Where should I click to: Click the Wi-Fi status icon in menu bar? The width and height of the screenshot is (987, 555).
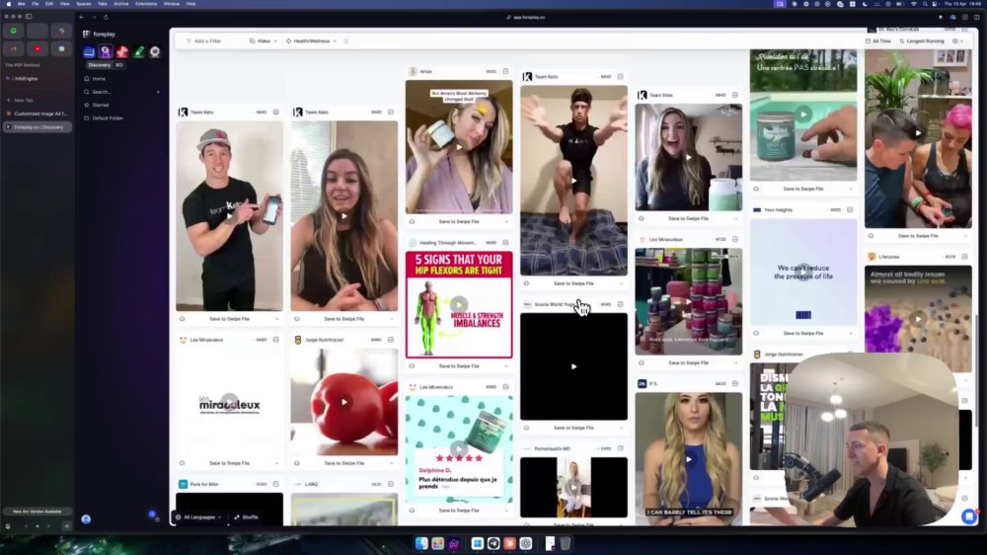pos(914,4)
